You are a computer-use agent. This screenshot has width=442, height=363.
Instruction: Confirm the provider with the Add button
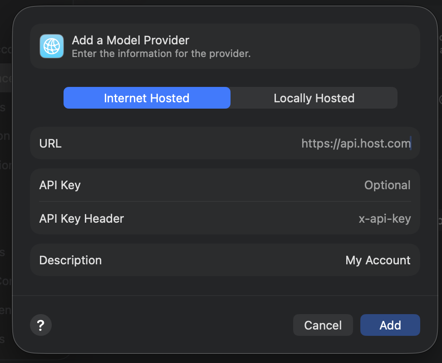[390, 325]
